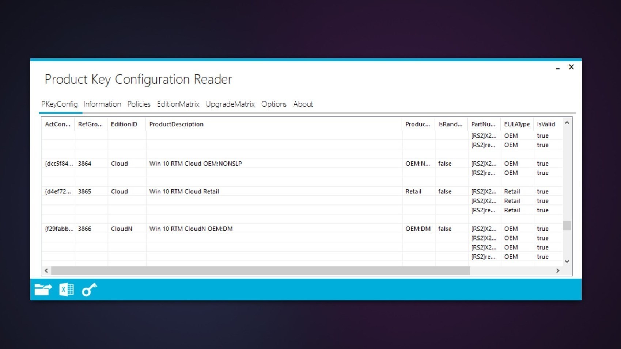Close the Product Key Configuration Reader window

[x=571, y=67]
